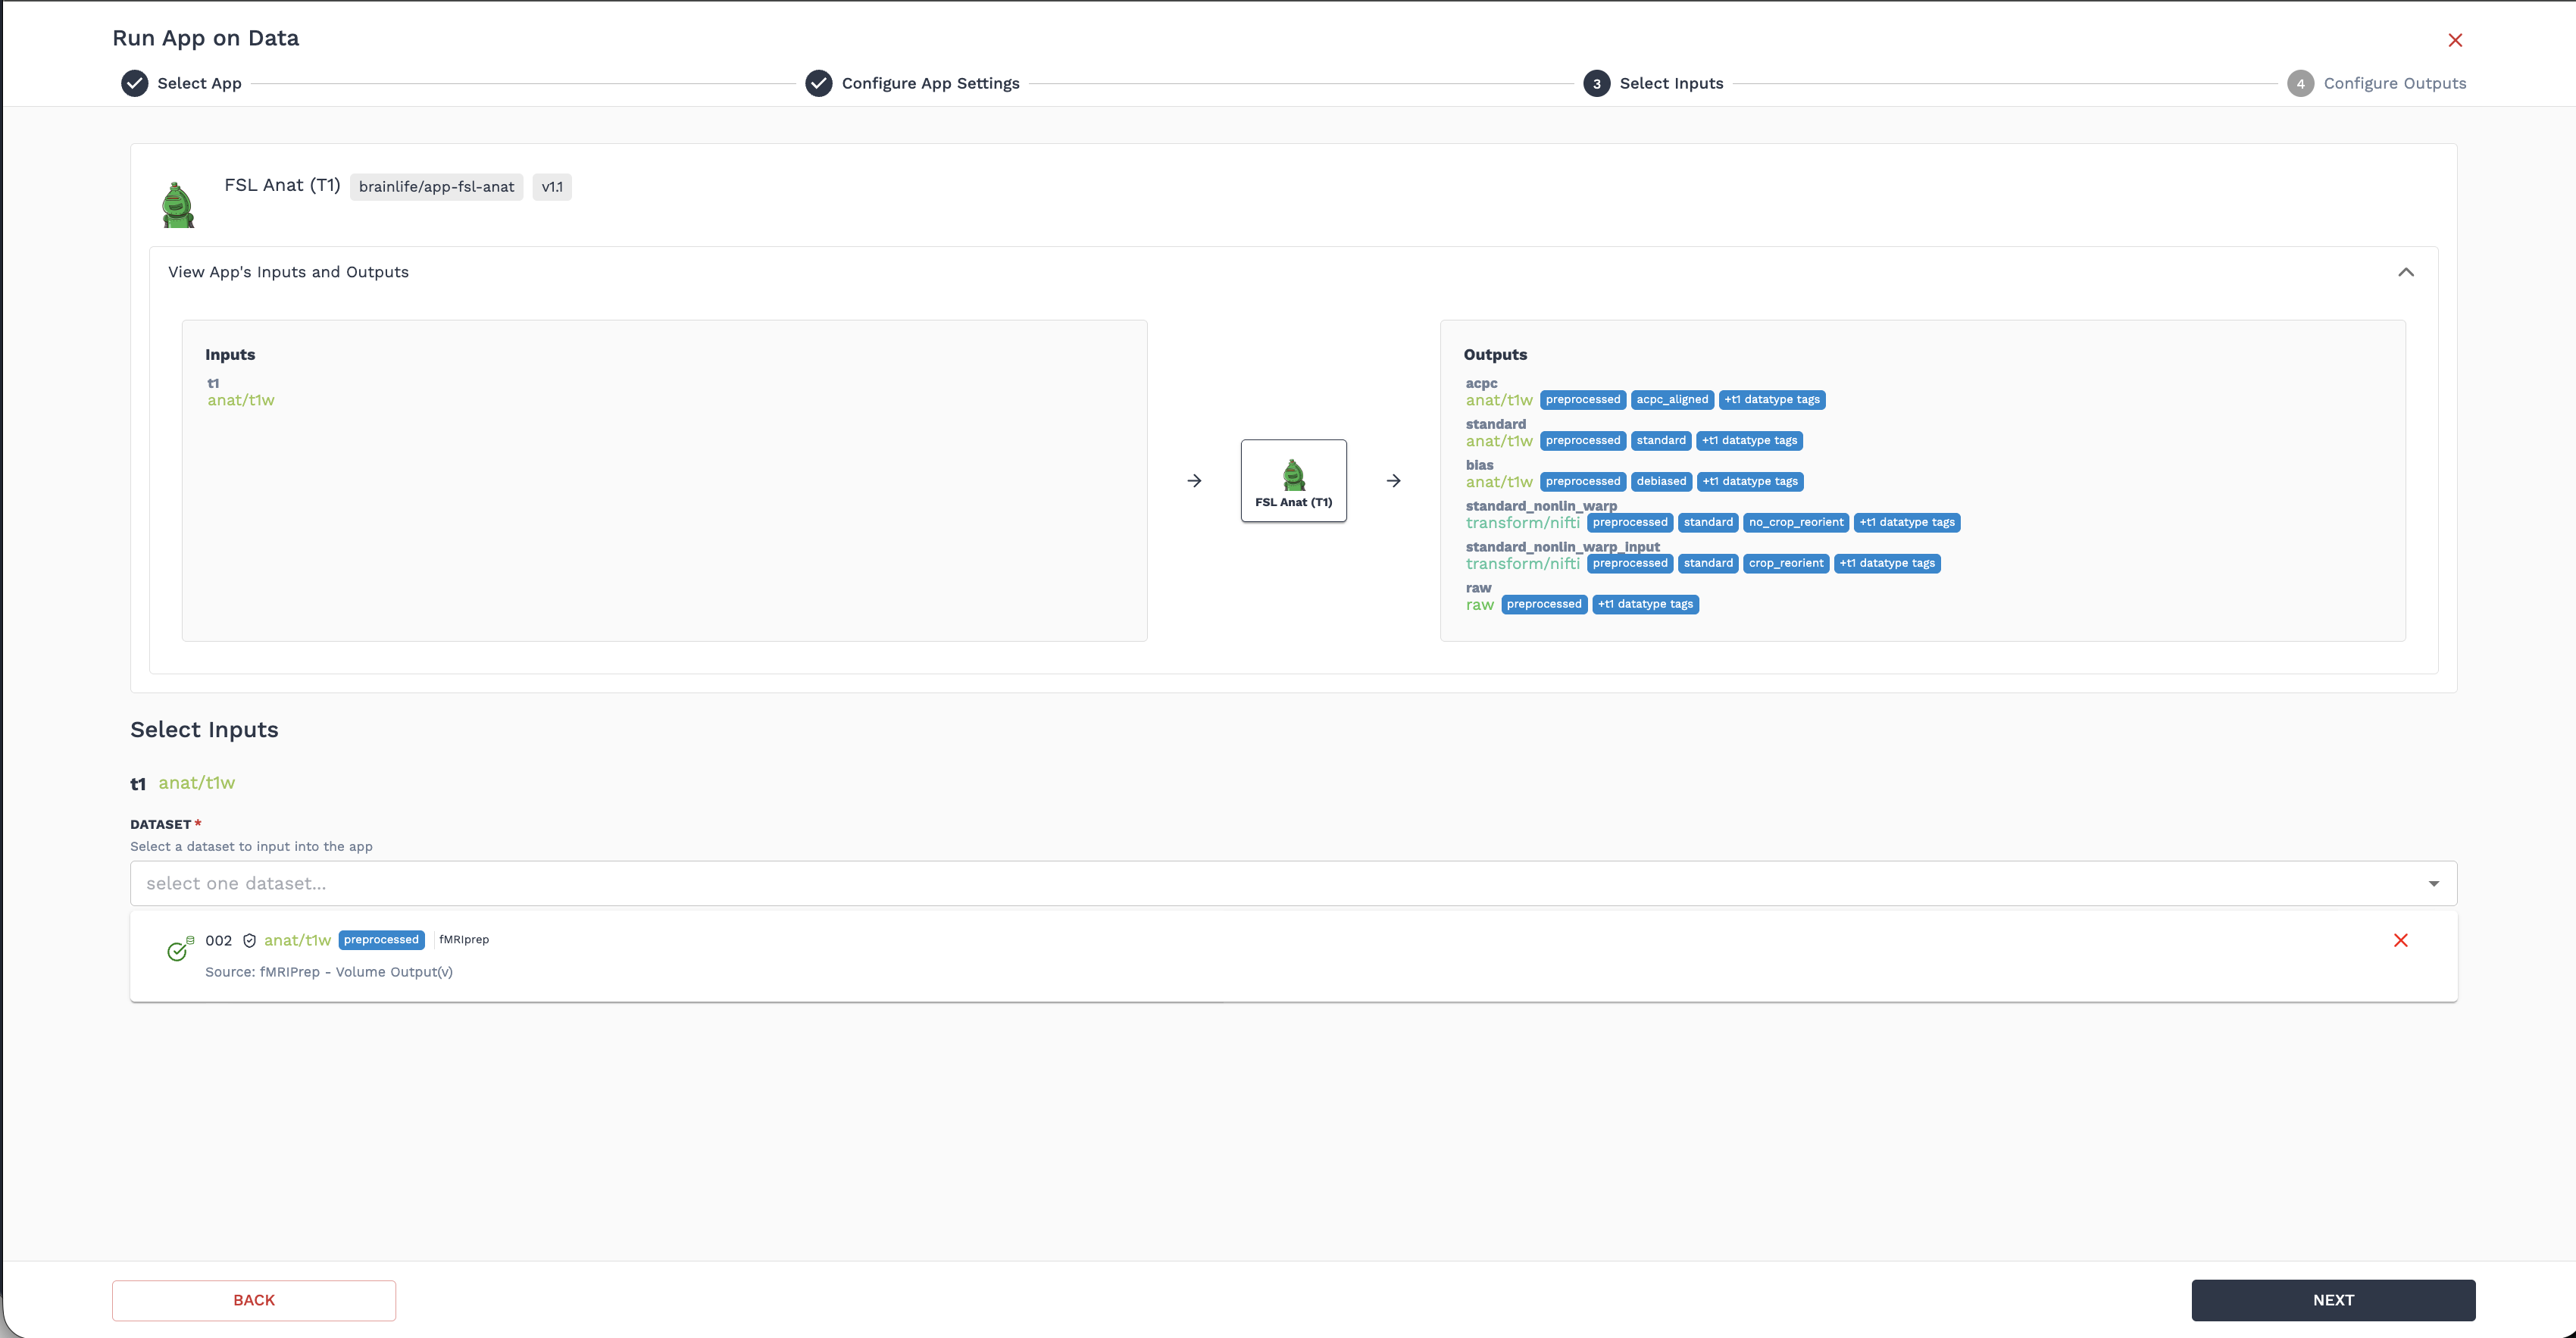Click the no_crop_reorient tag
This screenshot has width=2576, height=1338.
(1796, 523)
